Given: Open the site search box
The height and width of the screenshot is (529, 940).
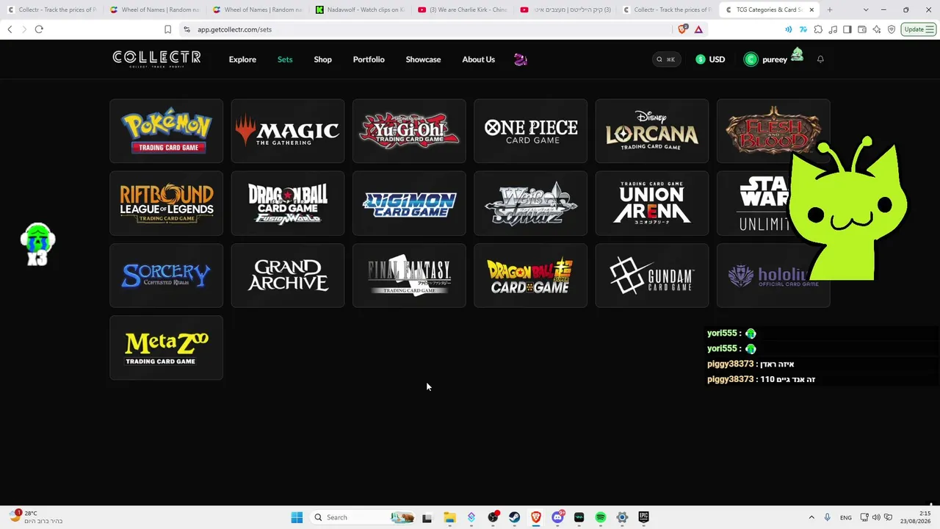Looking at the screenshot, I should click(x=667, y=60).
